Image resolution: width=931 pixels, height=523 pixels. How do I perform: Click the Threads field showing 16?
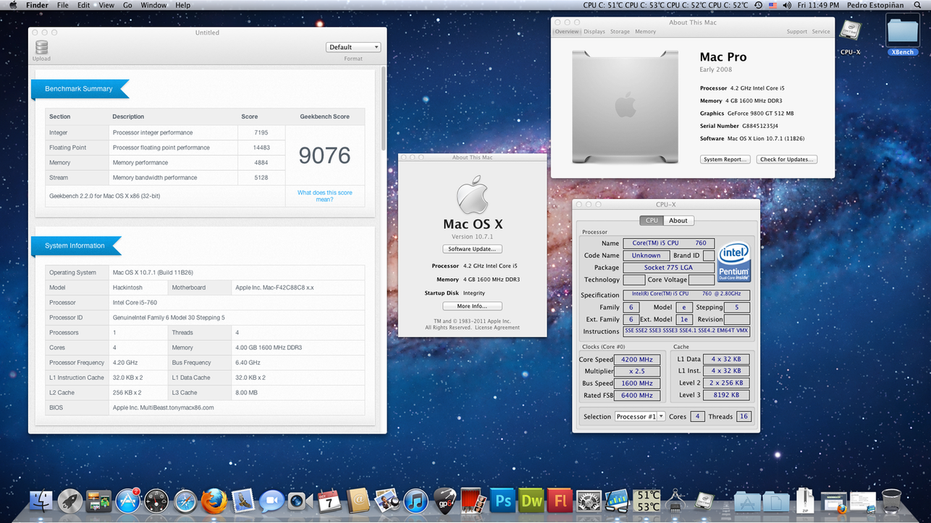pyautogui.click(x=743, y=417)
